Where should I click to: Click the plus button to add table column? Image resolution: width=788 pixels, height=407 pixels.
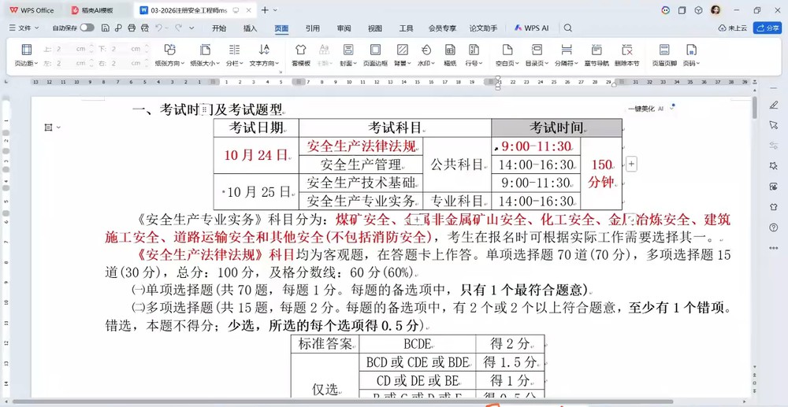(x=631, y=164)
